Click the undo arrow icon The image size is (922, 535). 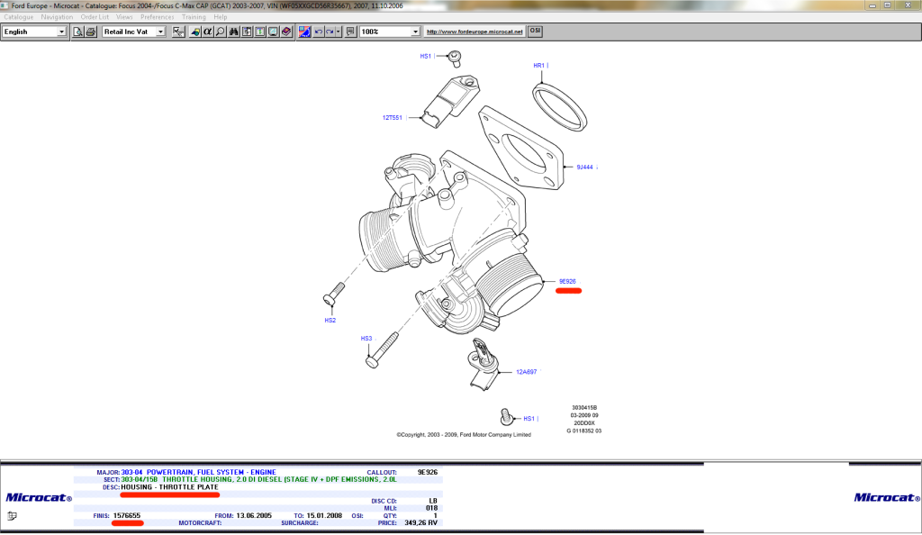pyautogui.click(x=319, y=32)
